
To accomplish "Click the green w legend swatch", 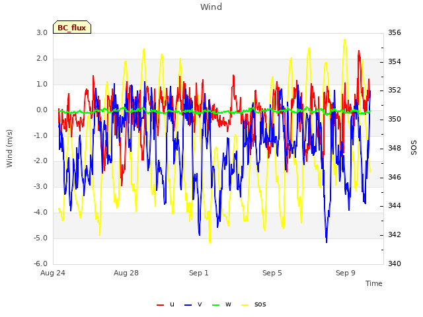I will pos(216,305).
